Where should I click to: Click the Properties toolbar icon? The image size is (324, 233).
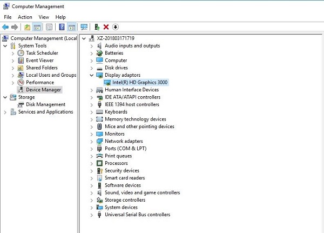coord(49,27)
